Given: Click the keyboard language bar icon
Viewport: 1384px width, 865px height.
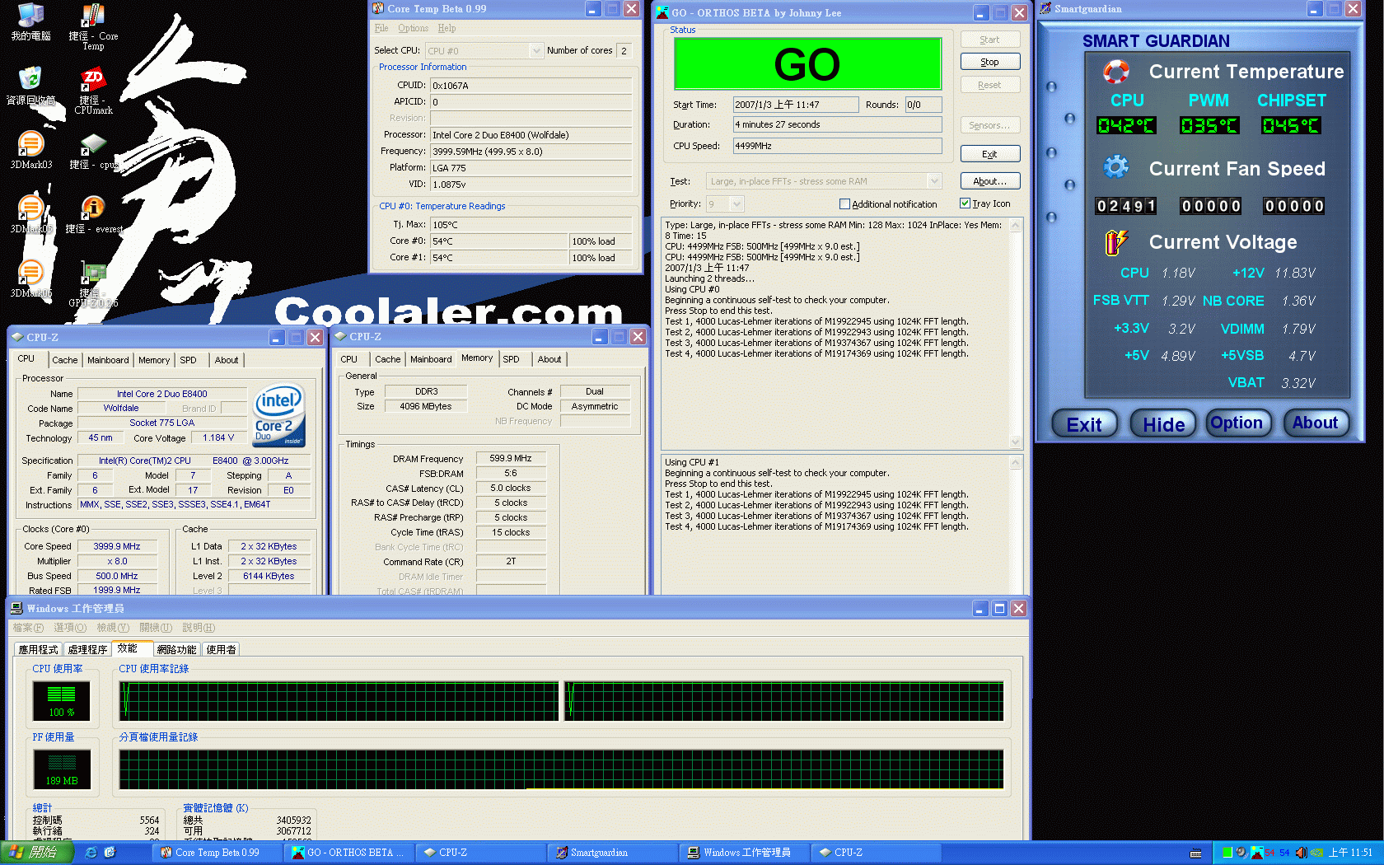Looking at the screenshot, I should [1196, 853].
